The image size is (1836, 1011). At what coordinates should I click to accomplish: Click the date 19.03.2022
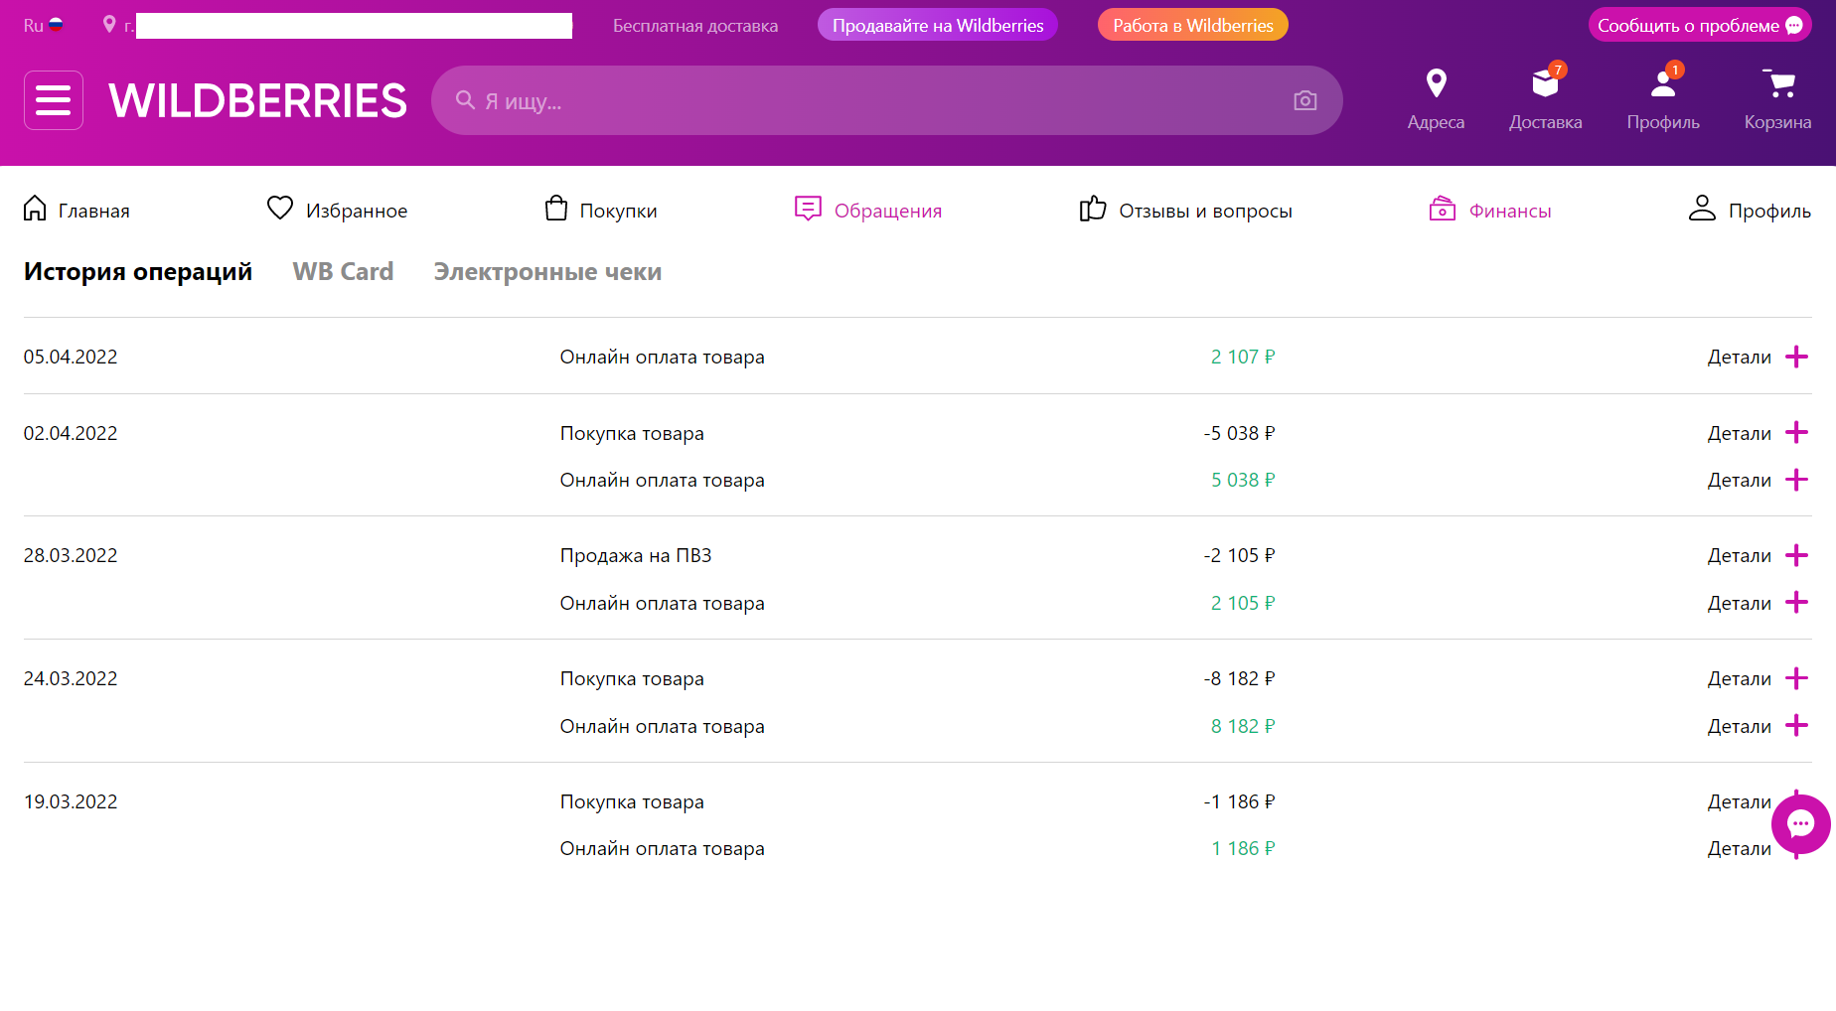pyautogui.click(x=71, y=801)
